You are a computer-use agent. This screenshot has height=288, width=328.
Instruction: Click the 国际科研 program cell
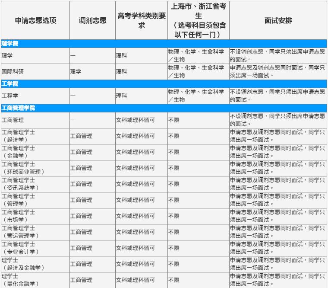click(13, 71)
